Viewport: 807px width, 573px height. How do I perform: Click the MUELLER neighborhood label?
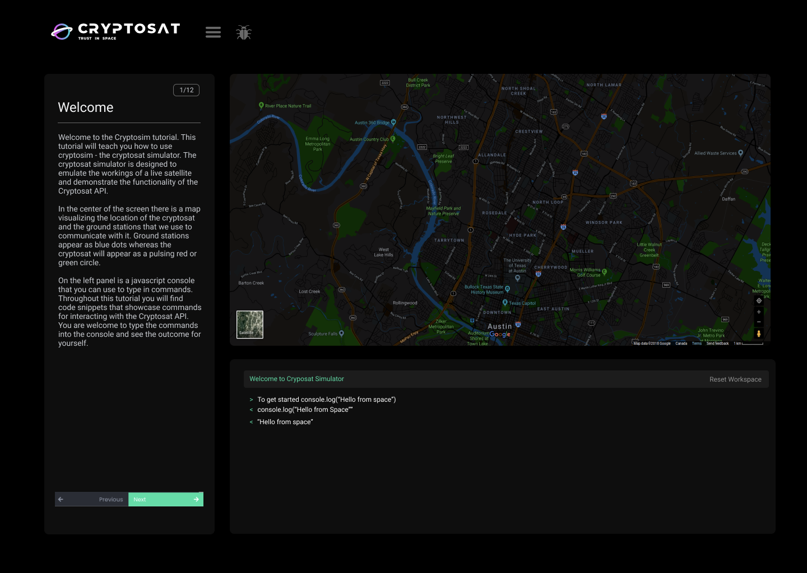point(583,251)
